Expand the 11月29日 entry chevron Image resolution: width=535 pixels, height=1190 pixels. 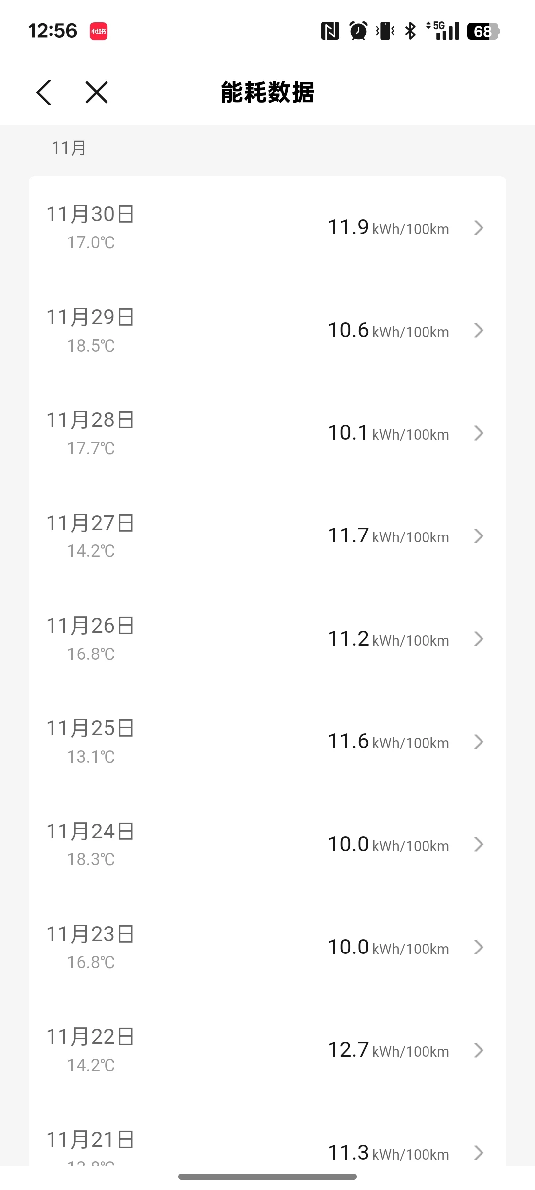[x=478, y=331]
